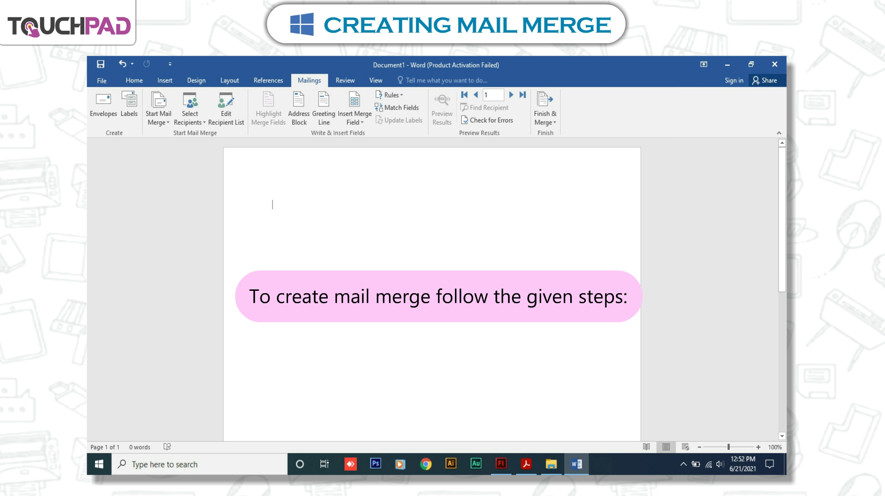Switch to Web Layout view
Viewport: 885px width, 496px height.
click(685, 447)
